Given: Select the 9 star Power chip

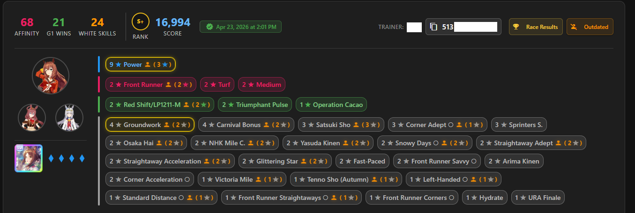Looking at the screenshot, I should click(x=141, y=64).
